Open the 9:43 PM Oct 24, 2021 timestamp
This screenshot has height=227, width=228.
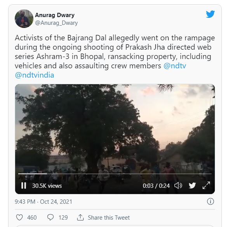44,202
